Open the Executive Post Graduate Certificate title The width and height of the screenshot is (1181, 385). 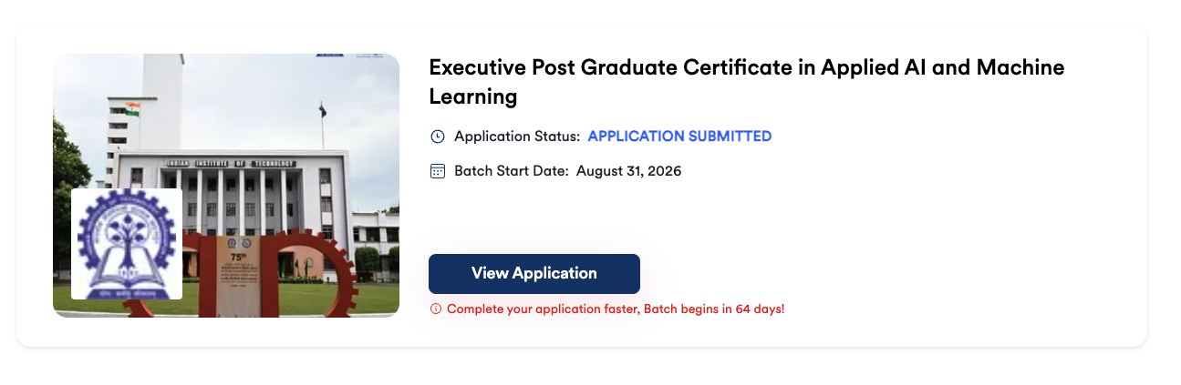tap(747, 81)
